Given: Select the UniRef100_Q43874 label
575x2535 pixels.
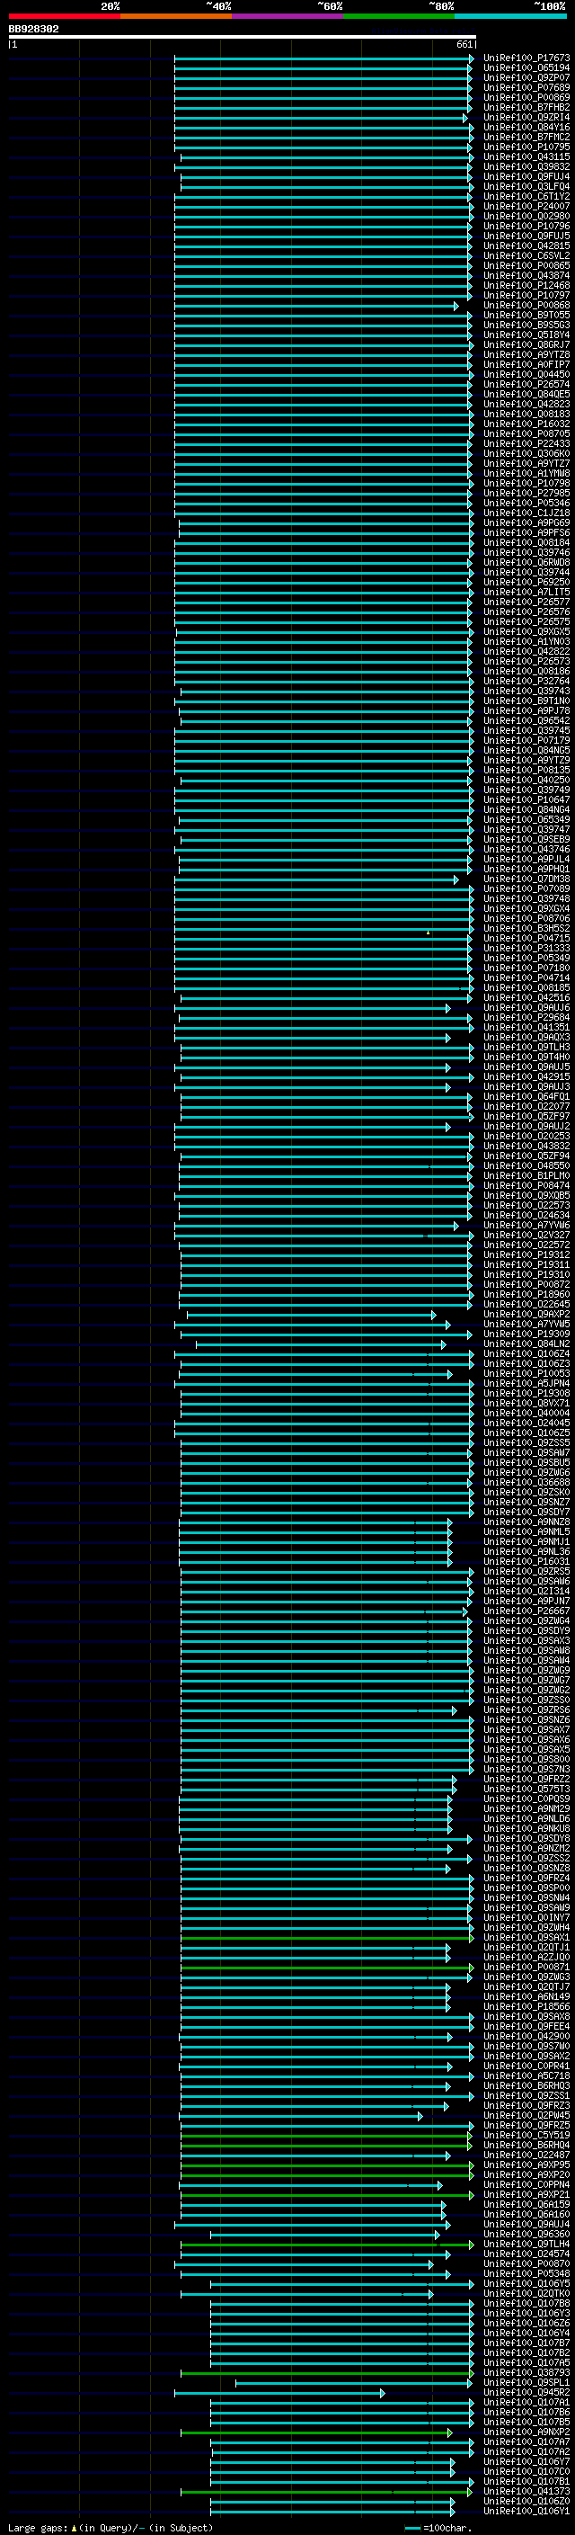Looking at the screenshot, I should coord(526,275).
